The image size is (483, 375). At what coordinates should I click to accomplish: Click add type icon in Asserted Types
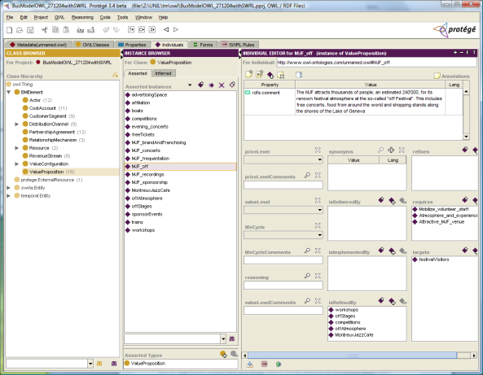click(x=223, y=354)
